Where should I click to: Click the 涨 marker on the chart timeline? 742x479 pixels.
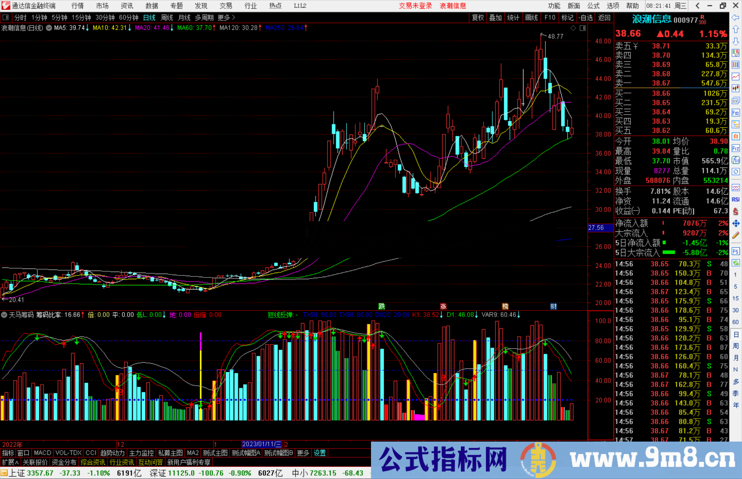[x=443, y=306]
